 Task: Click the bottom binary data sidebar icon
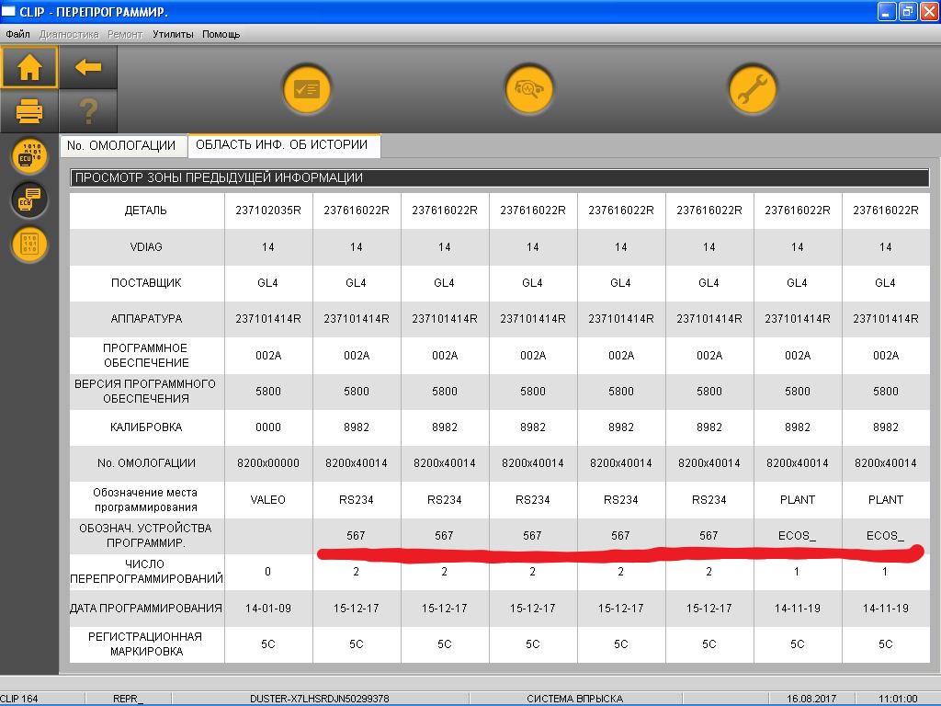(29, 244)
